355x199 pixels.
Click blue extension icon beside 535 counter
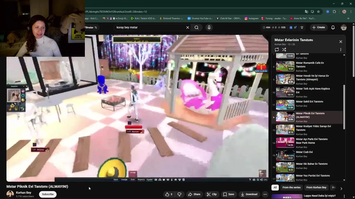click(291, 27)
